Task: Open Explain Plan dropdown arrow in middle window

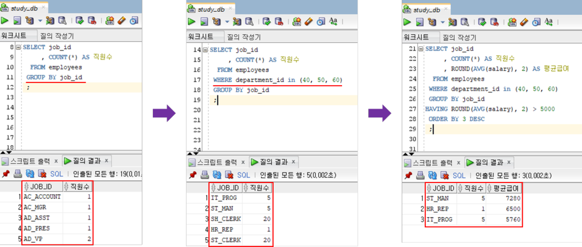Action: click(x=226, y=22)
